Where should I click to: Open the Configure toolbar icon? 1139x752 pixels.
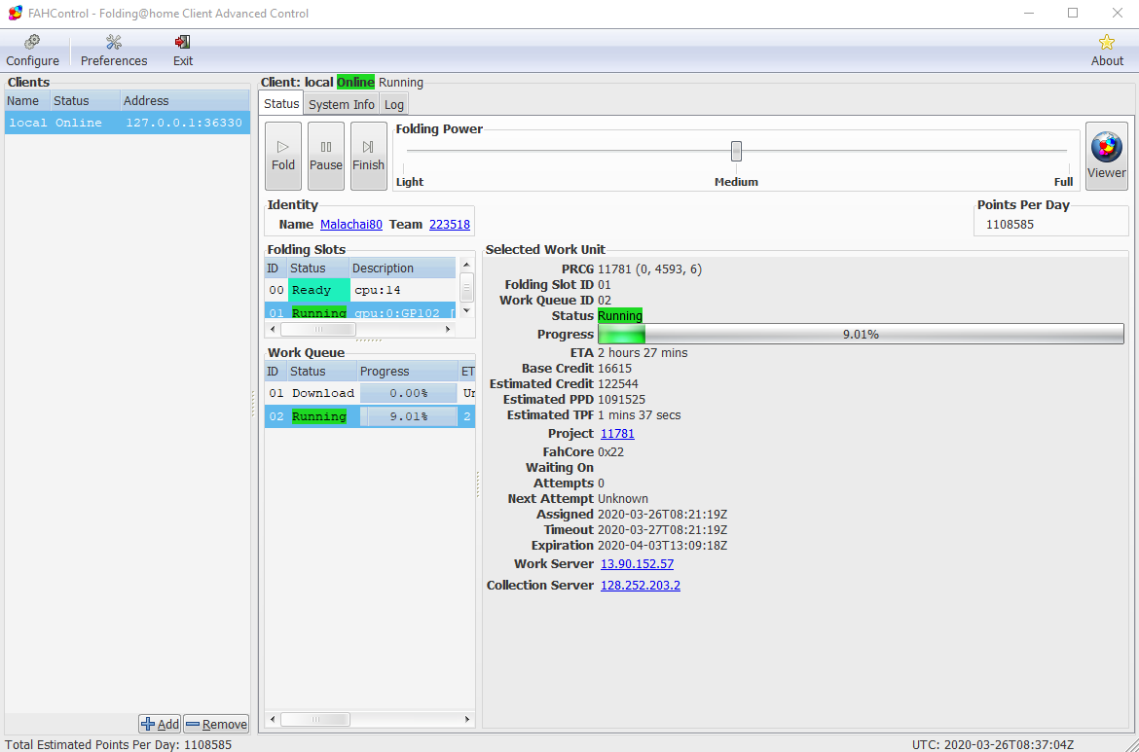coord(32,43)
